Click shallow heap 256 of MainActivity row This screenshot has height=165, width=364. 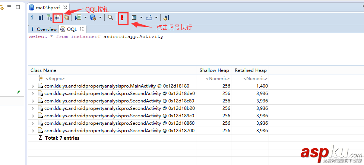coord(226,86)
